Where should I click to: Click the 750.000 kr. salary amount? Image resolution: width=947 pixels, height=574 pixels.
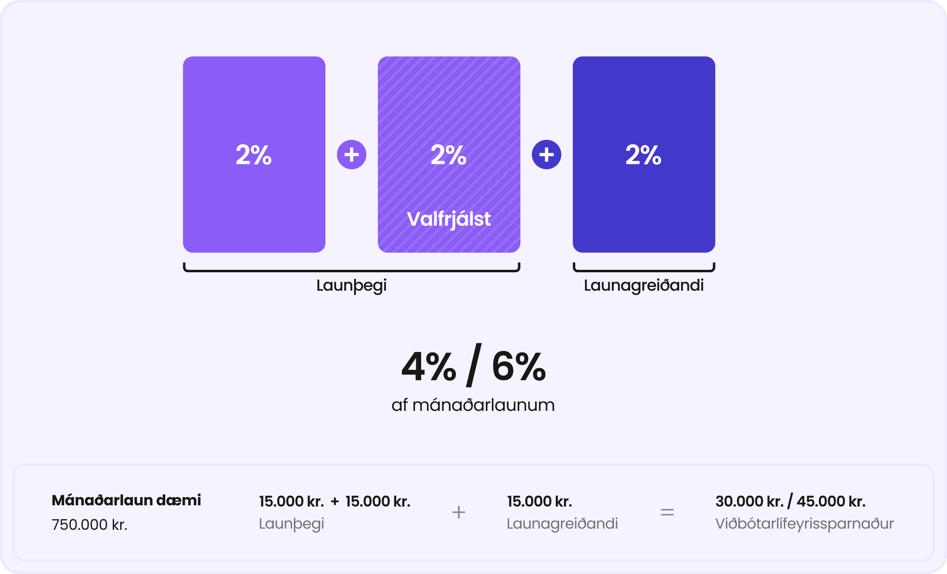coord(90,525)
